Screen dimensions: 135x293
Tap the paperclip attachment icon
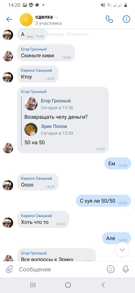pos(9,269)
